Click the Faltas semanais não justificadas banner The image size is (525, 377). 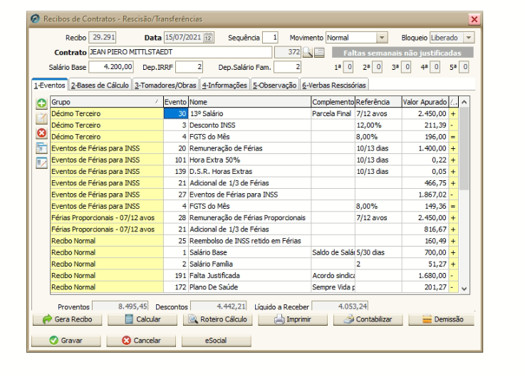tap(402, 53)
